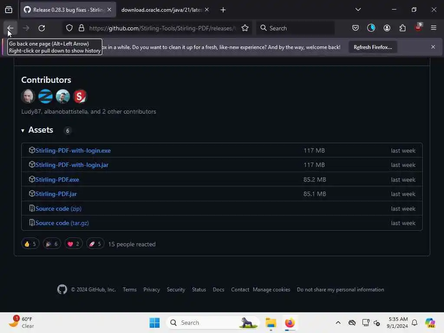The height and width of the screenshot is (333, 444).
Task: Click the GitHub URL address bar
Action: [x=162, y=28]
